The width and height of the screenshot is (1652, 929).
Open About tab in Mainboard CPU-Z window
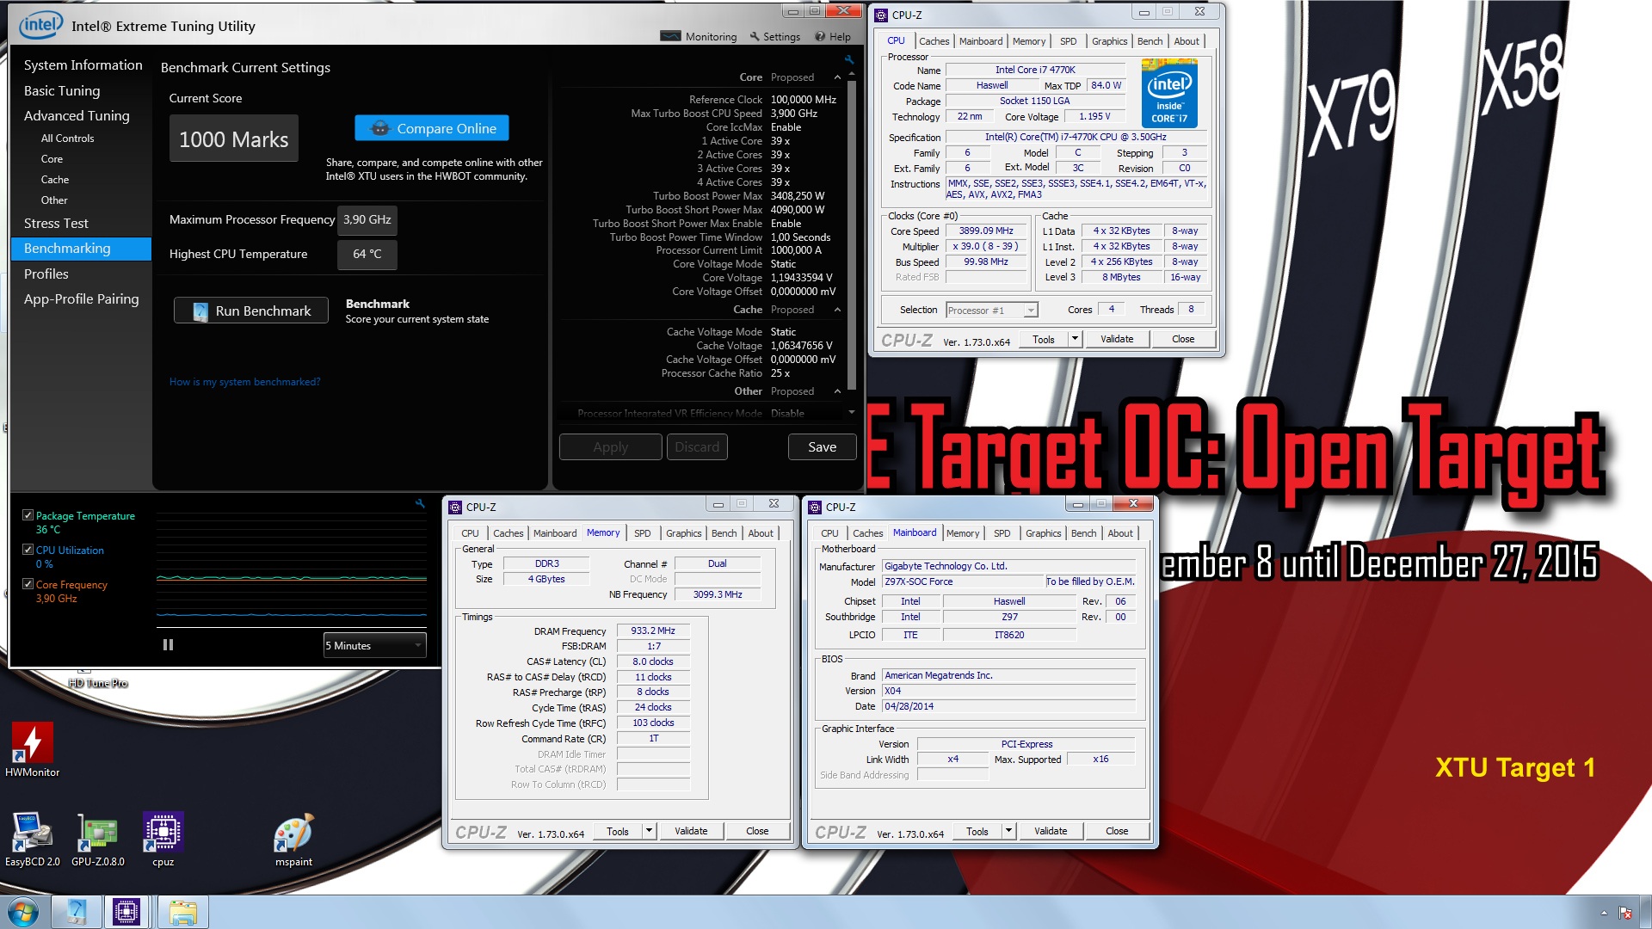tap(1120, 533)
